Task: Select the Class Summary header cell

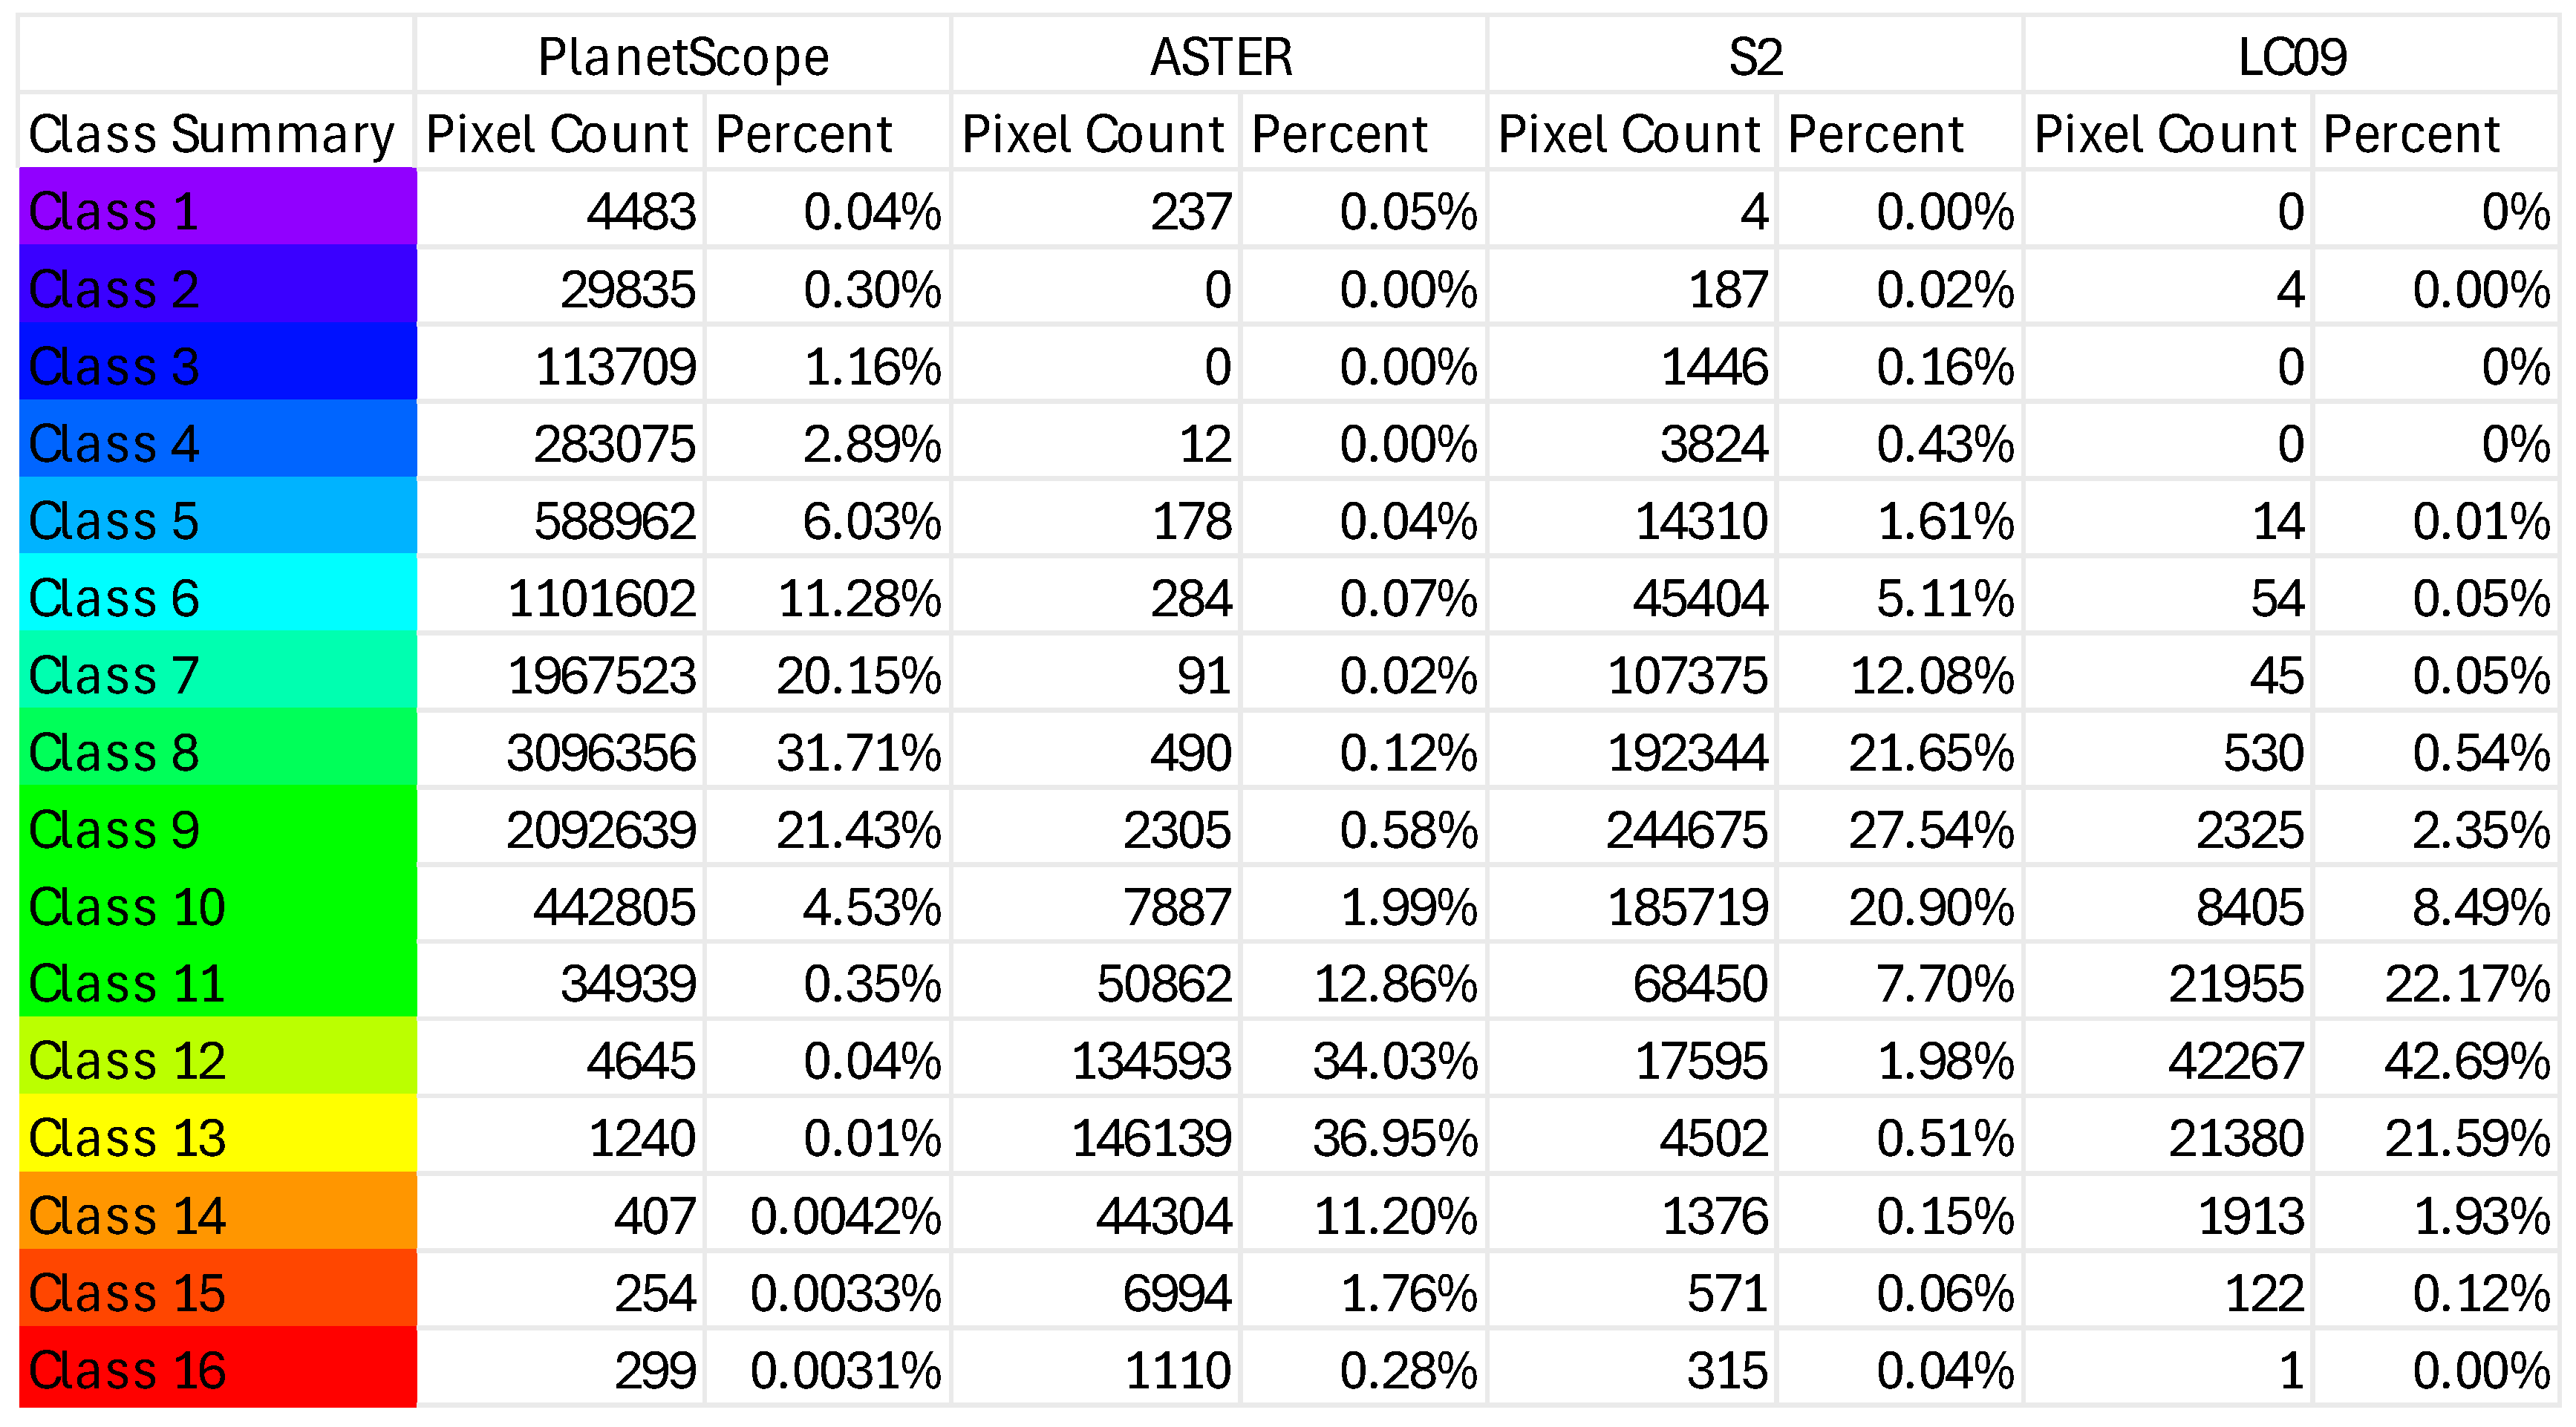Action: 217,133
